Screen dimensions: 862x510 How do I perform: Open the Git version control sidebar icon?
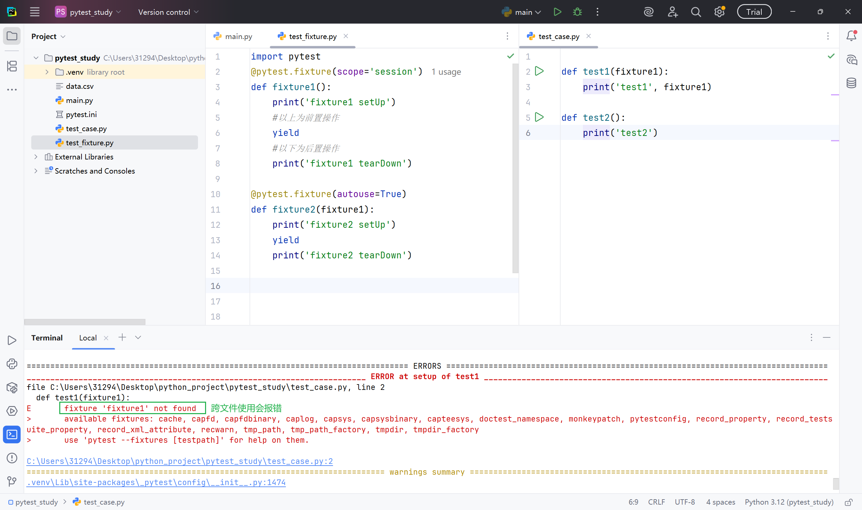(x=12, y=481)
